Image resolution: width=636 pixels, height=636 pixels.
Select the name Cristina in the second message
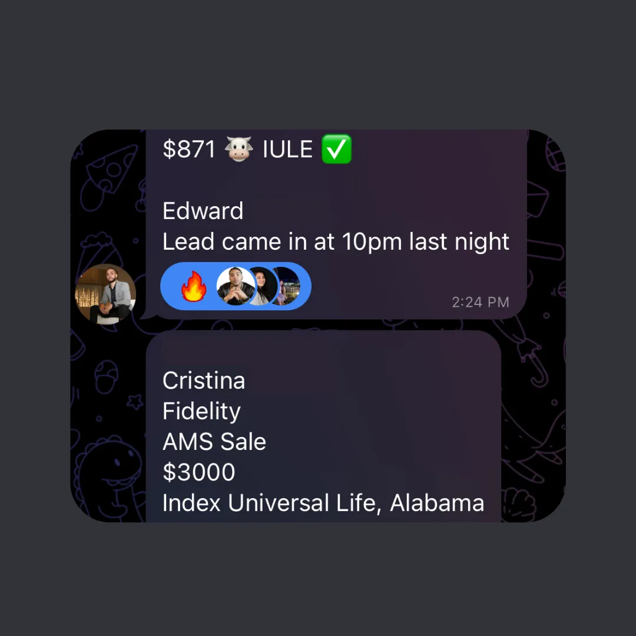pyautogui.click(x=204, y=380)
